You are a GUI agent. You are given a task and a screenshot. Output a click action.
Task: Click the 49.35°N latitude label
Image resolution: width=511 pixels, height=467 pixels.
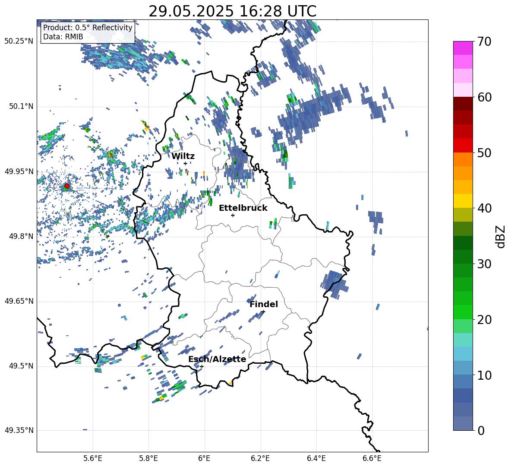tap(19, 430)
